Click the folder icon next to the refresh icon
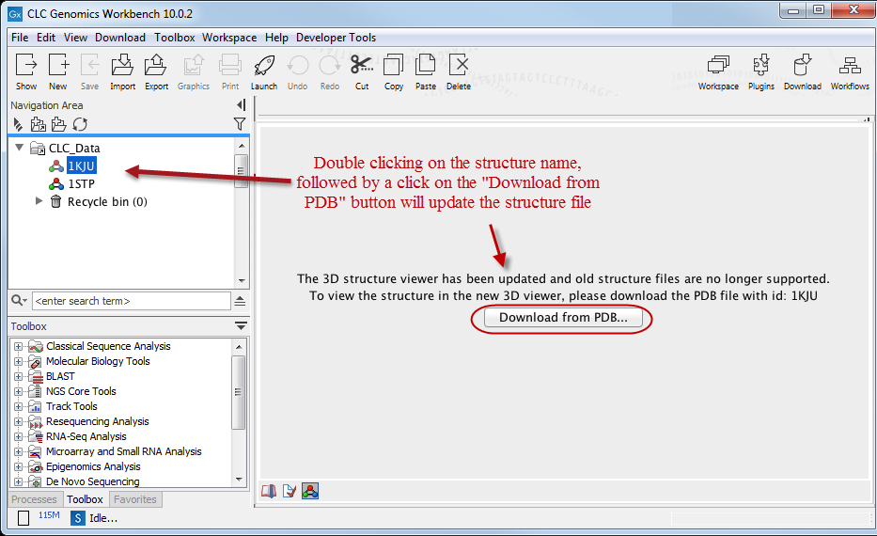Screen dimensions: 877x536 tap(58, 124)
